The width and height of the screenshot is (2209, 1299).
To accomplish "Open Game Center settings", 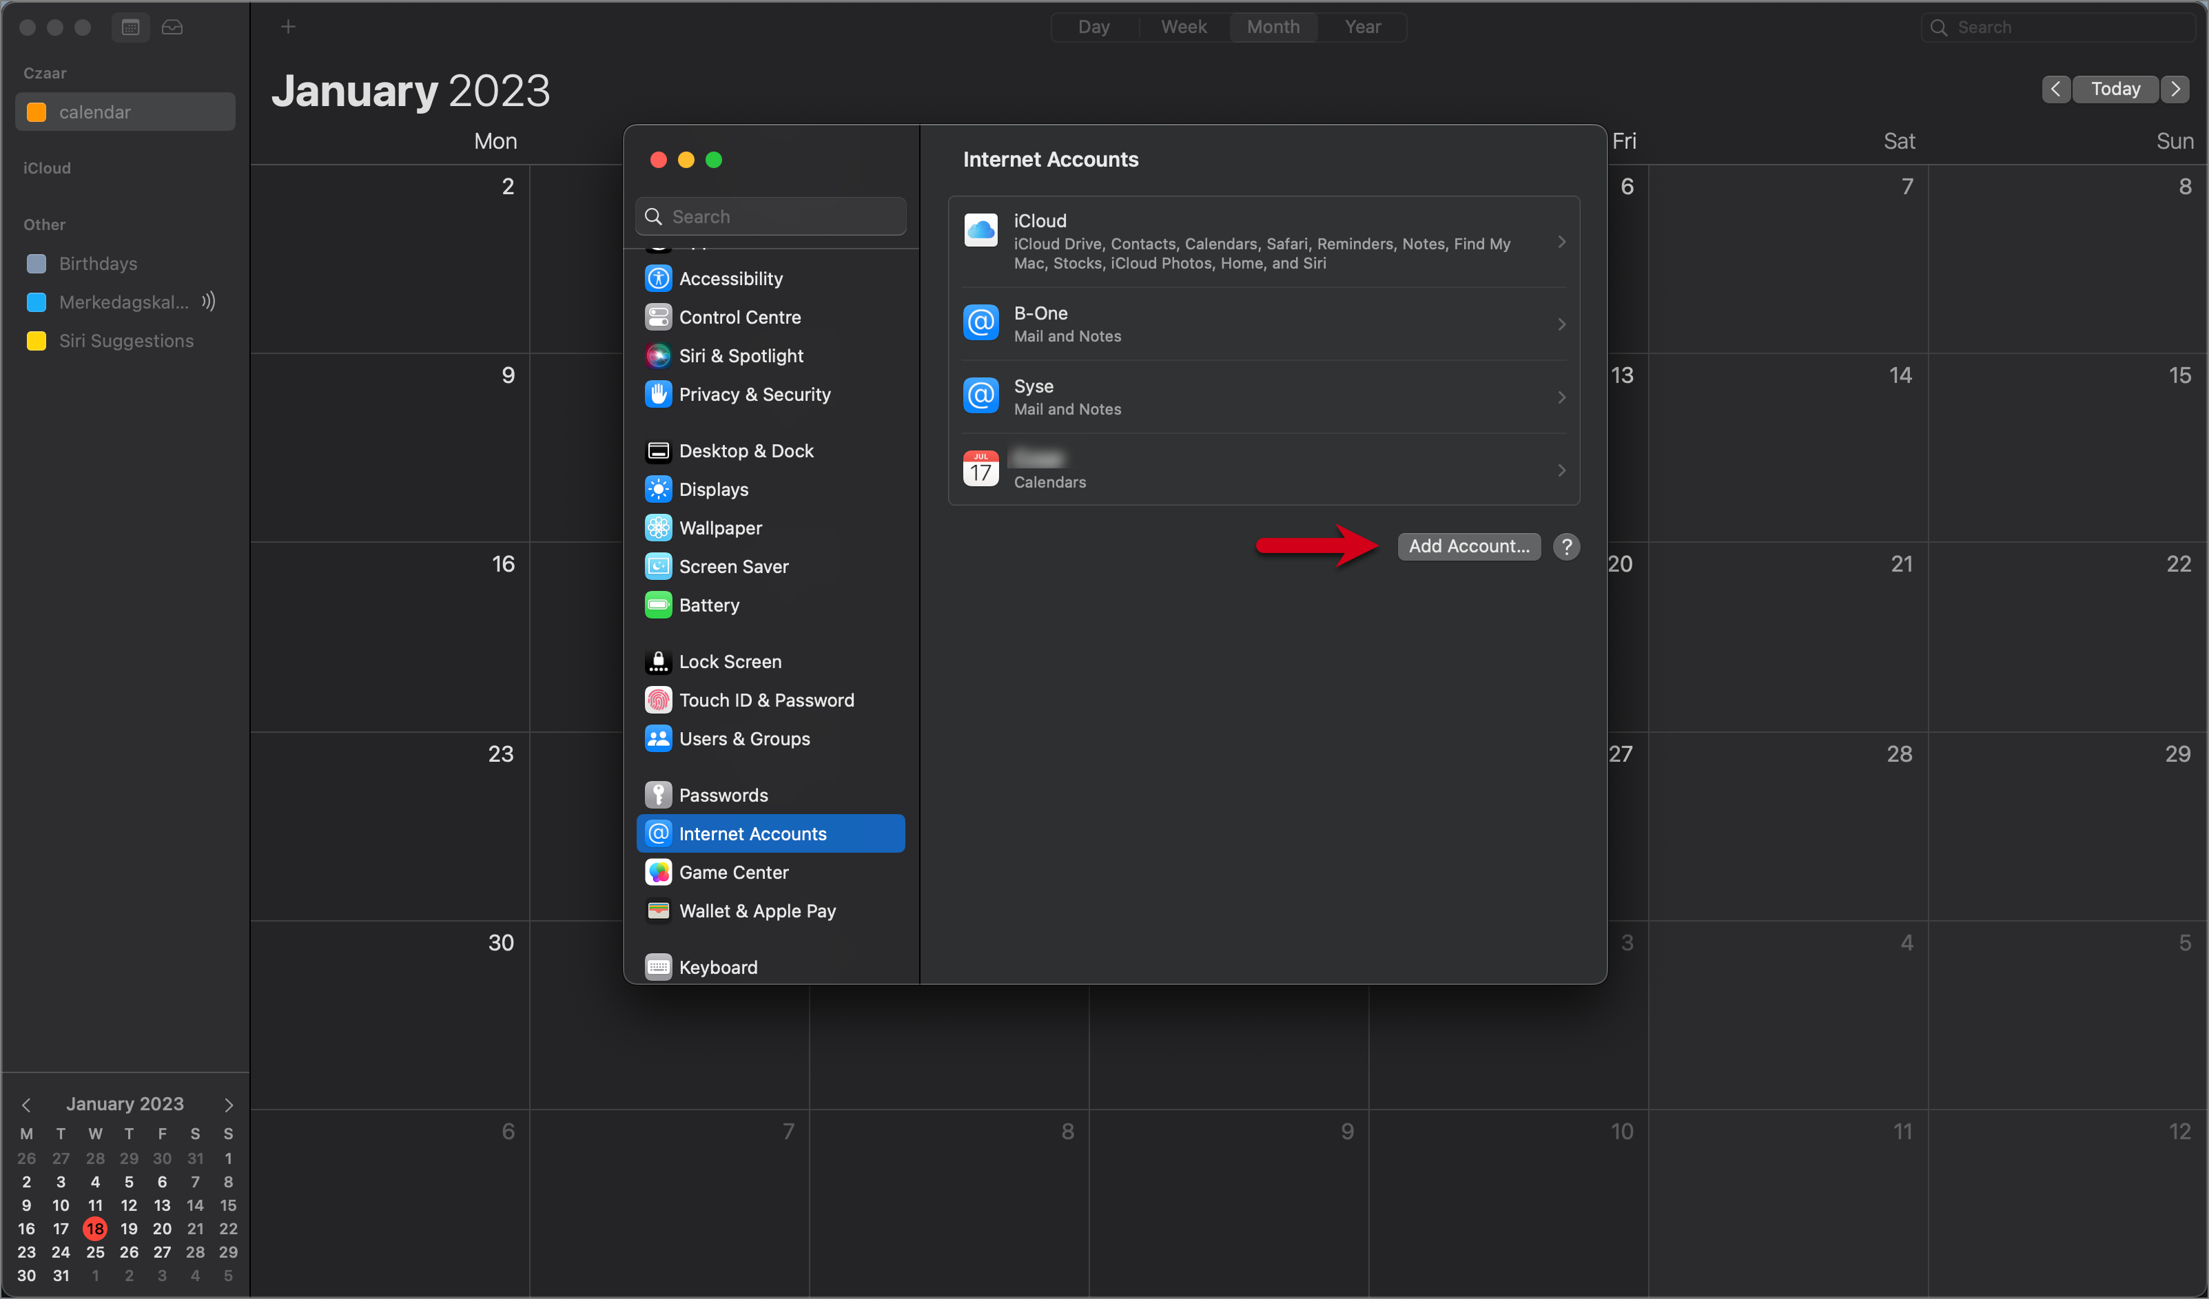I will [770, 872].
